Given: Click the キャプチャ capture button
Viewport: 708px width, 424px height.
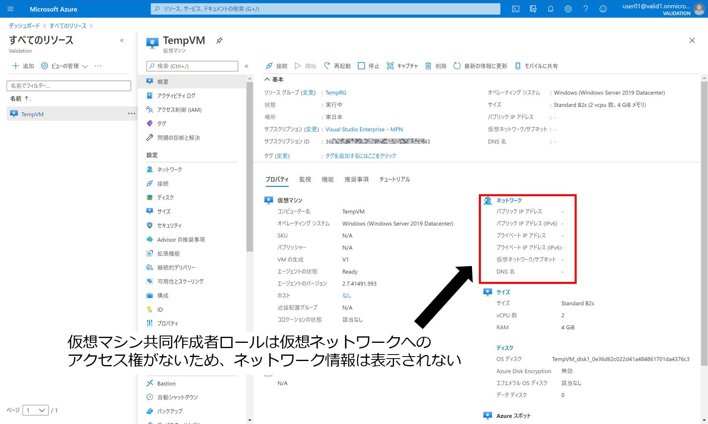Looking at the screenshot, I should pos(402,66).
